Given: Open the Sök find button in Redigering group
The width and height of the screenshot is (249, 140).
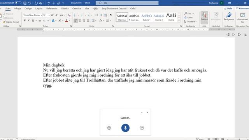Looking at the screenshot, I should click(188, 14).
